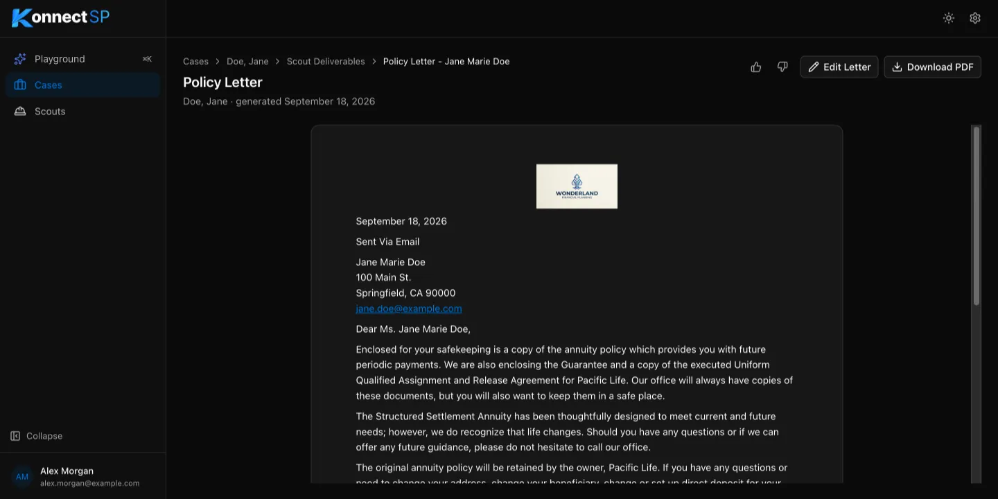The width and height of the screenshot is (998, 499).
Task: Select Cases in the sidebar
Action: tap(82, 85)
